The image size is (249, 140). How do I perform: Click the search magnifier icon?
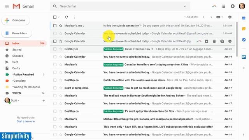pyautogui.click(x=55, y=6)
